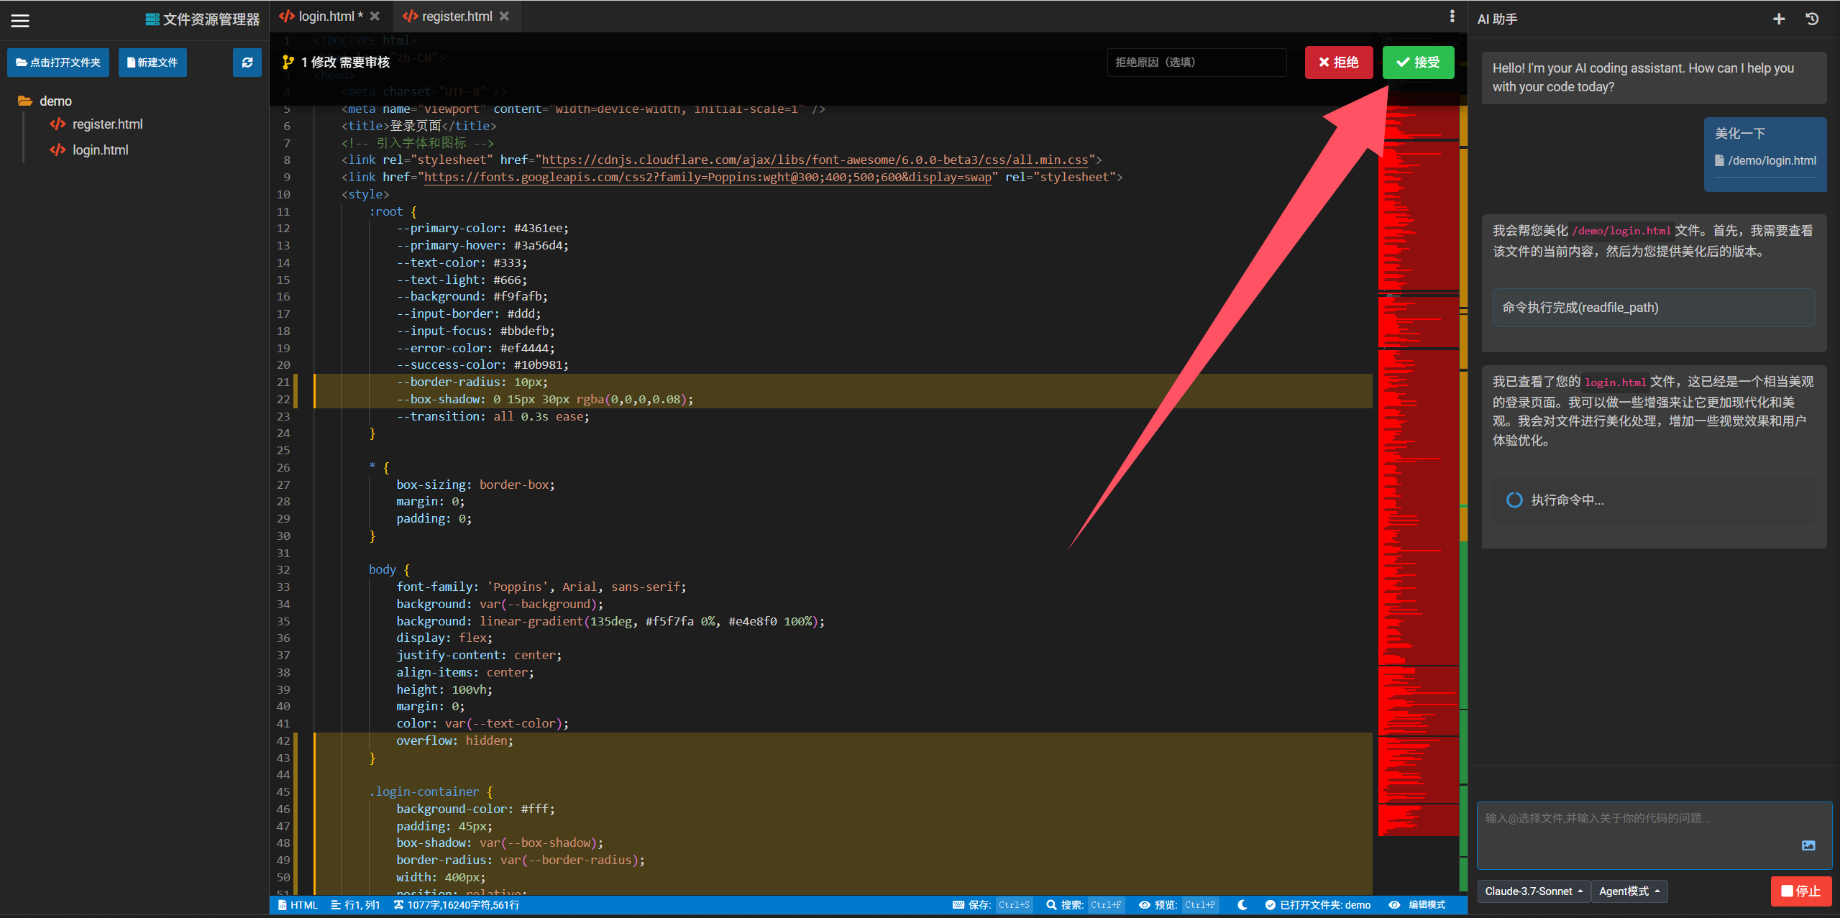Close the login.html tab
The image size is (1840, 918).
(375, 16)
